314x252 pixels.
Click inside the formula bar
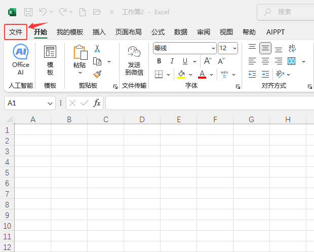[210, 103]
